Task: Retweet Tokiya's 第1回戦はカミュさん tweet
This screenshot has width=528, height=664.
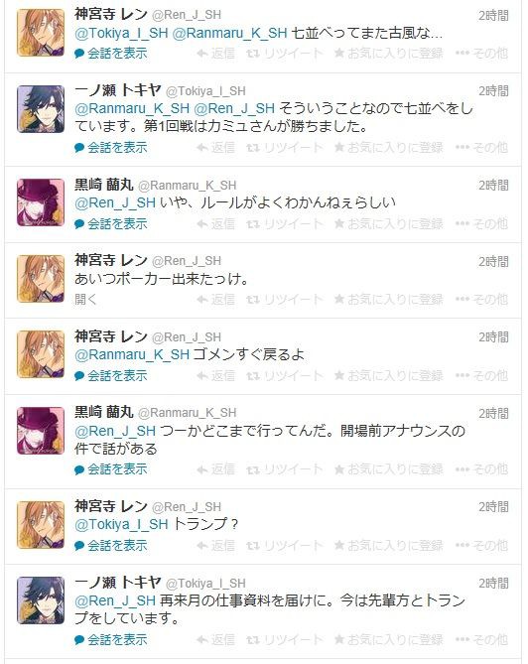Action: tap(284, 148)
